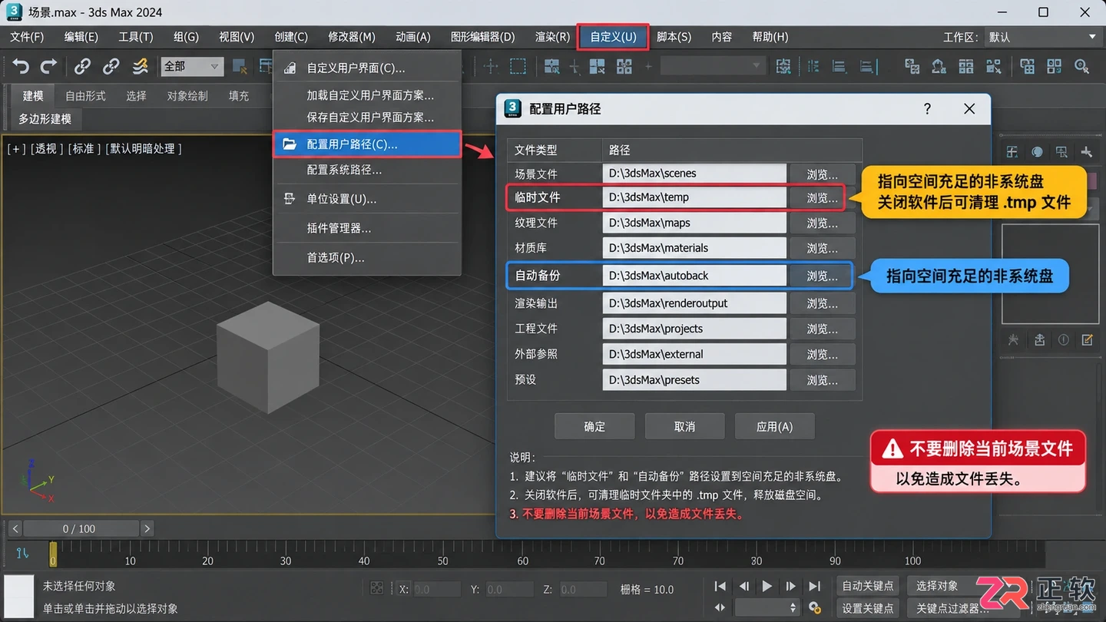Click the 0 / 100 time slider
The image size is (1106, 622).
(80, 528)
